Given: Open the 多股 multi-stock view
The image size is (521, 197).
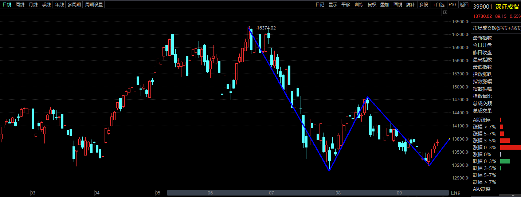Looking at the screenshot, I should 424,4.
